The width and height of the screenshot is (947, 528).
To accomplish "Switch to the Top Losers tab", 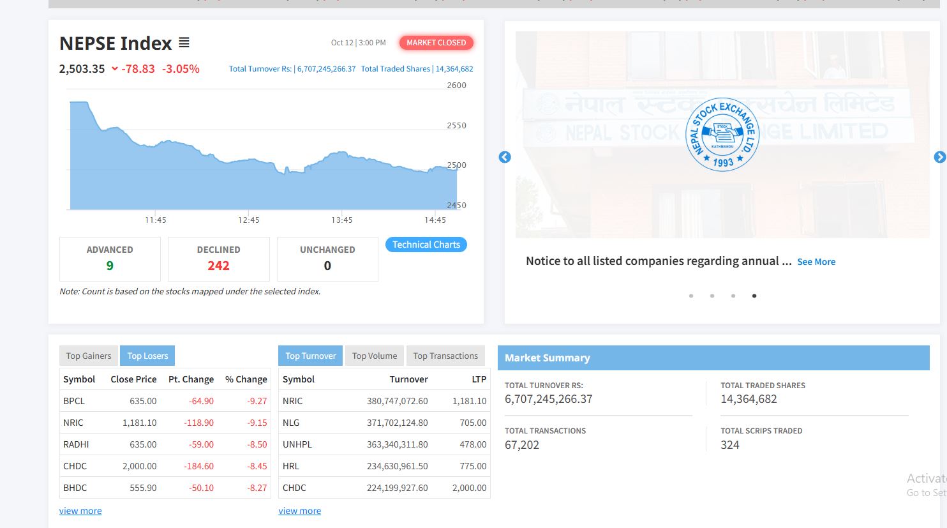I will [147, 356].
